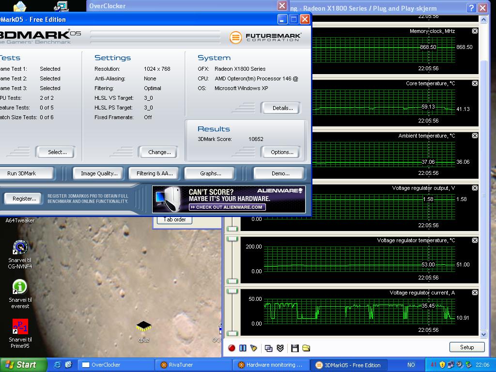496x372 pixels.
Task: Open the Snarvei til everest shortcut
Action: (x=20, y=294)
